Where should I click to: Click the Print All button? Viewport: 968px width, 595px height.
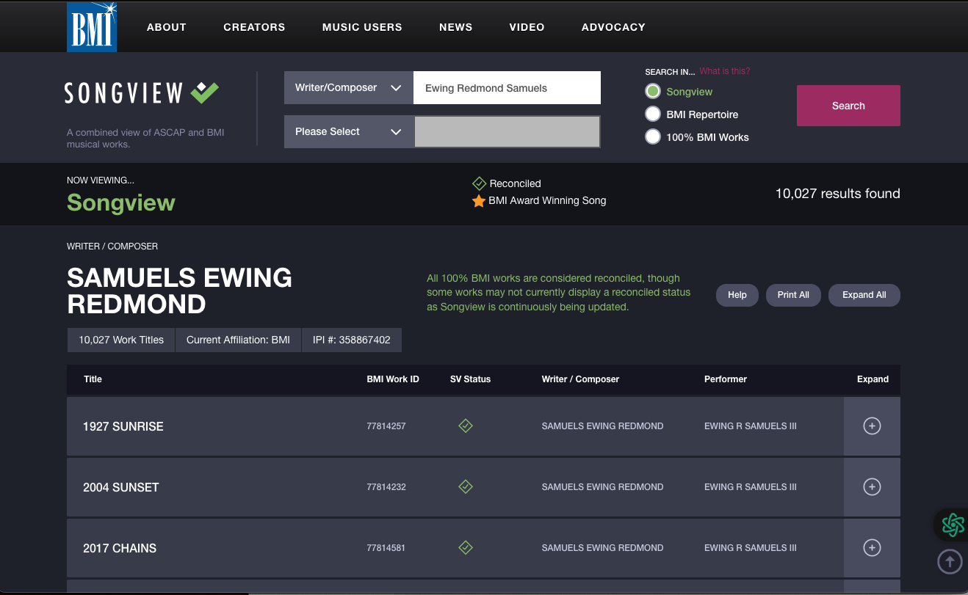[793, 295]
